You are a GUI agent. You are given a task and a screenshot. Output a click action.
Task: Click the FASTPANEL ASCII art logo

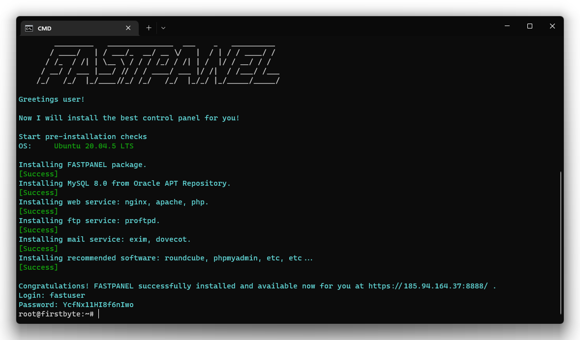click(157, 64)
